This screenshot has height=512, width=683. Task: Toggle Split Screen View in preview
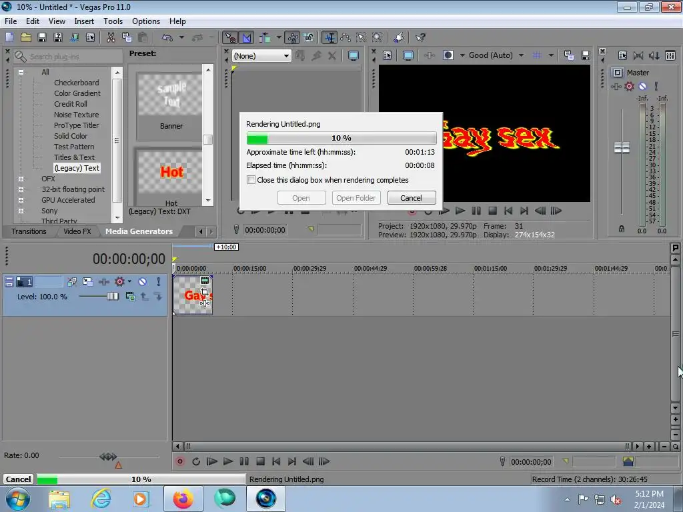(448, 55)
